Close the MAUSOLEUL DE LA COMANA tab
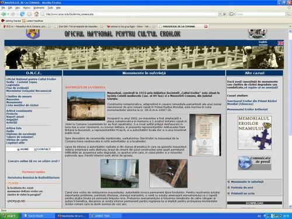292x219 pixels. tap(206, 26)
